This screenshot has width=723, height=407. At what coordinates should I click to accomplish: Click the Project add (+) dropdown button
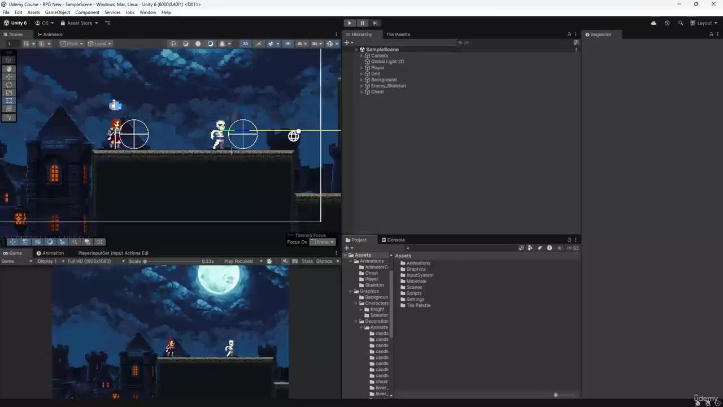[348, 248]
